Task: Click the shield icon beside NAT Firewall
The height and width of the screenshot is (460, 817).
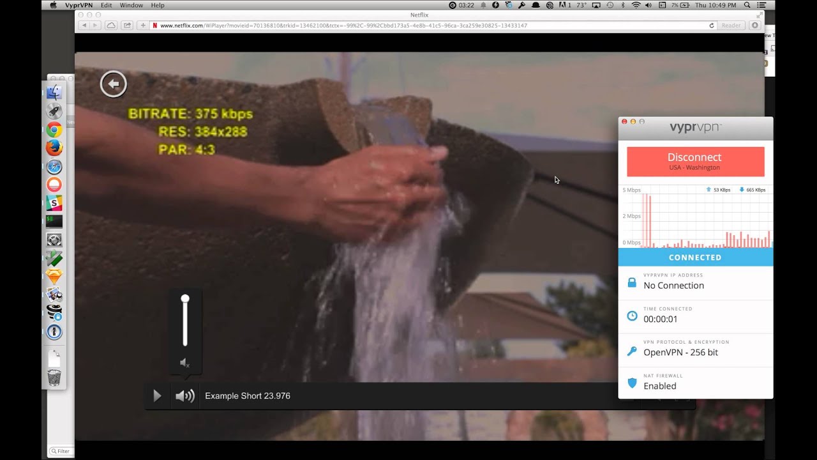Action: click(632, 383)
